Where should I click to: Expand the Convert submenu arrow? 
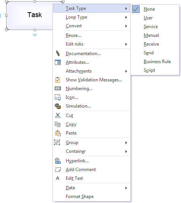coord(126,26)
